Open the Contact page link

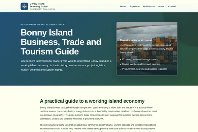[172, 6]
